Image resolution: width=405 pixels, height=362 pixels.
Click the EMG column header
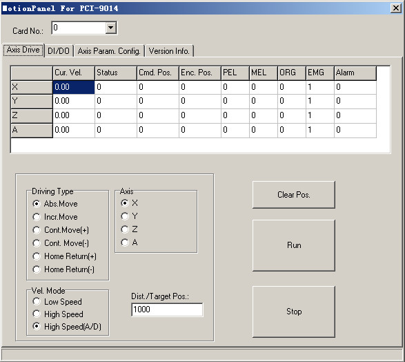tap(319, 73)
